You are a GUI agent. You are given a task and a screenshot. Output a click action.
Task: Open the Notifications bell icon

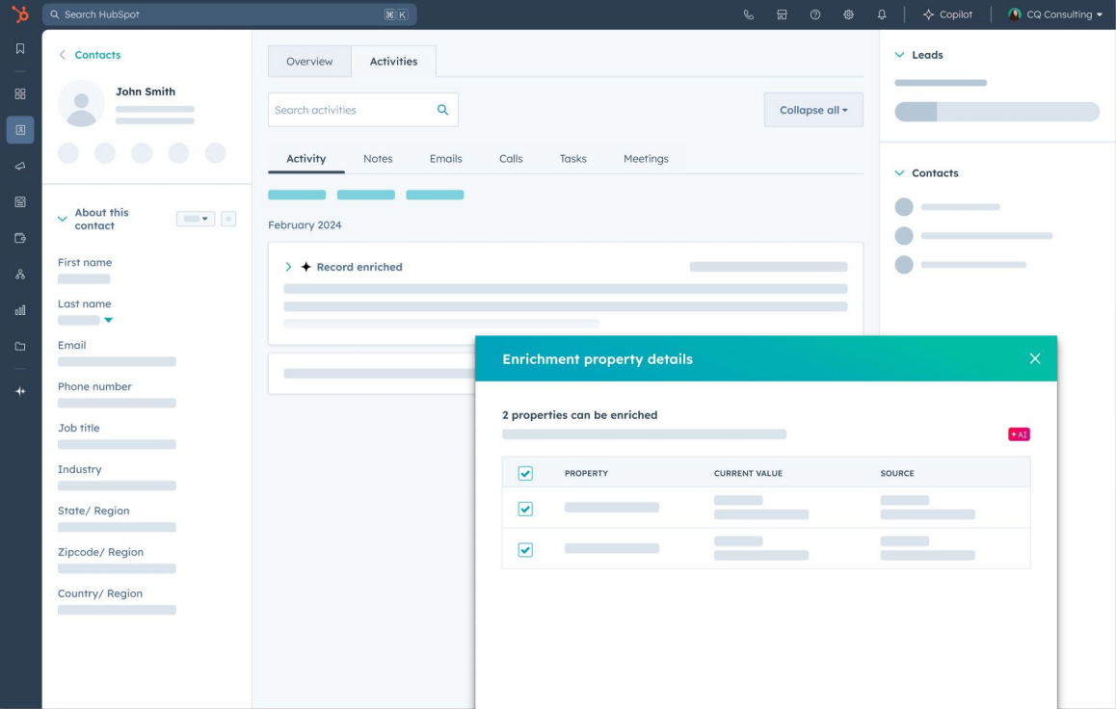(x=882, y=14)
